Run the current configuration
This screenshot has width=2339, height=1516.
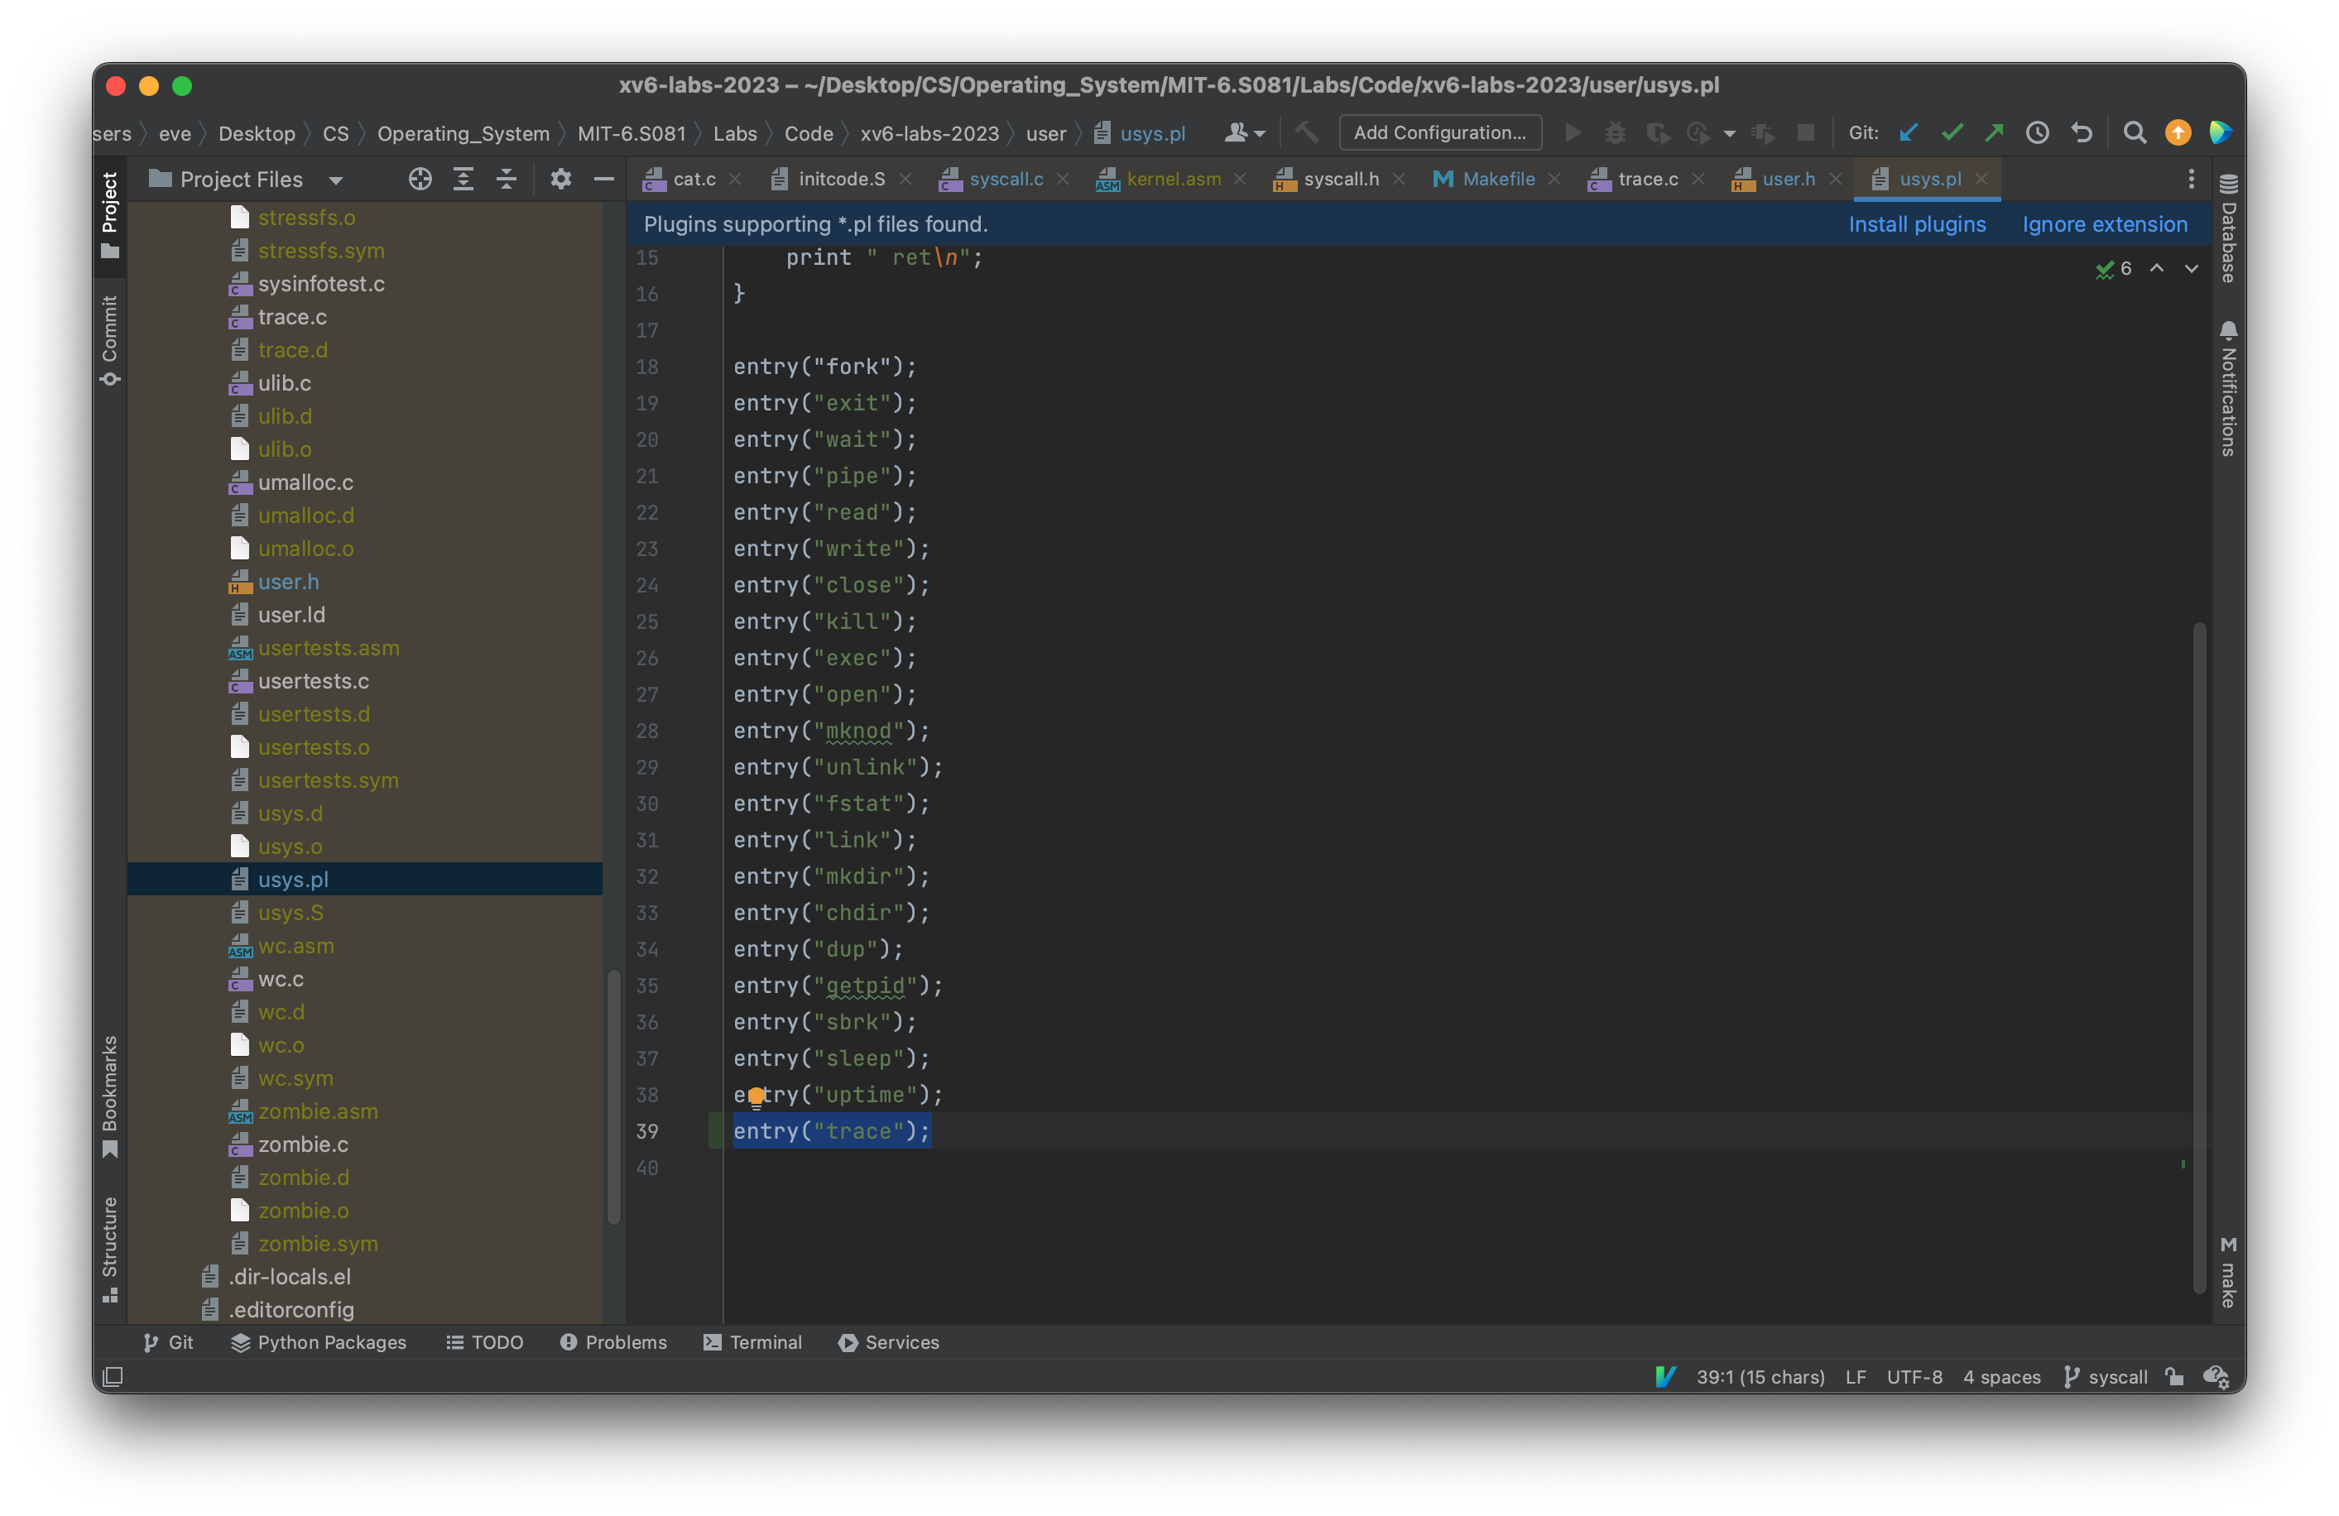[x=1573, y=132]
